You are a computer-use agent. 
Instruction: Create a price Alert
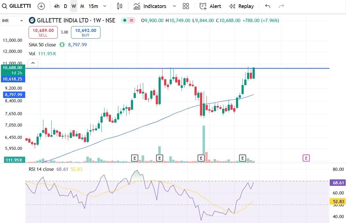coord(210,6)
